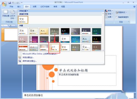The image size is (137, 99).
Task: Choose the Browse for Themes menu entry
Action: (x=28, y=57)
